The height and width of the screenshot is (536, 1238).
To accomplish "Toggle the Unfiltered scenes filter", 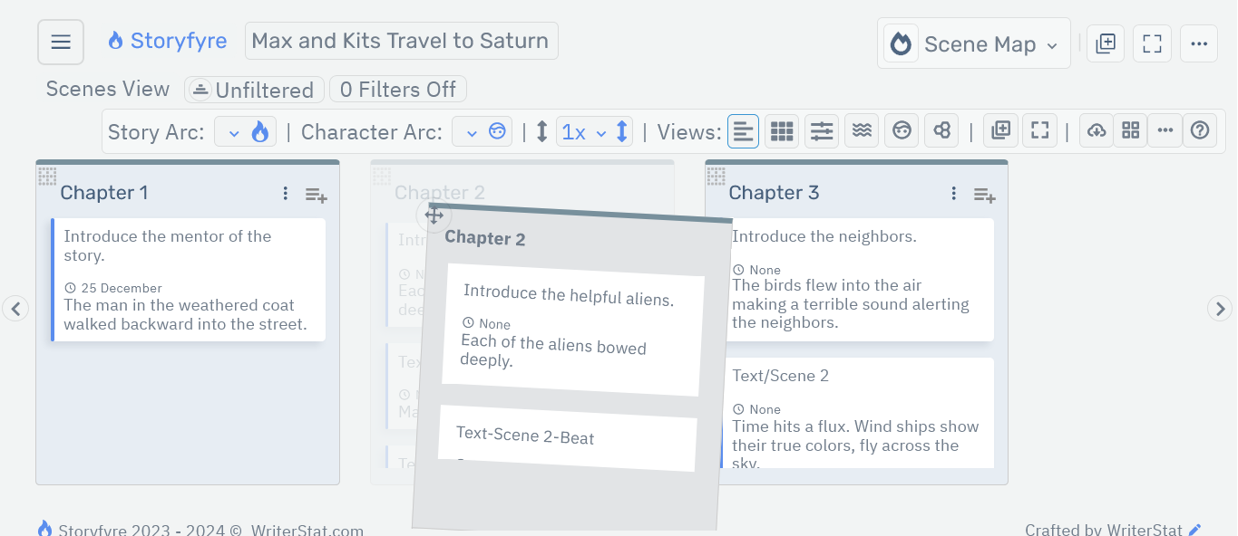I will pos(254,90).
